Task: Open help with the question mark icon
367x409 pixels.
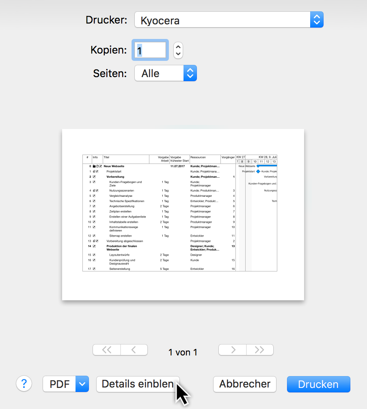Action: pos(24,383)
